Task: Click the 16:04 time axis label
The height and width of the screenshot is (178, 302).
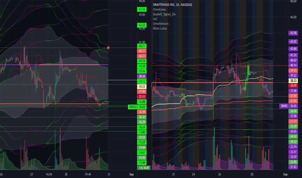Action: tap(49, 174)
